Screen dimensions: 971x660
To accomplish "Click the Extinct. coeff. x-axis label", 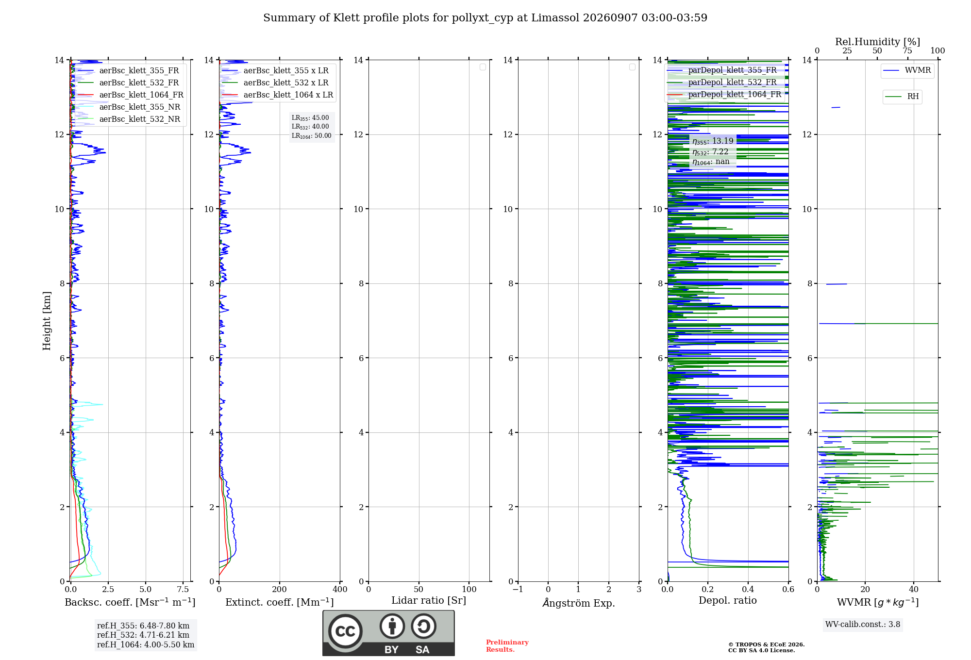I will [x=280, y=602].
